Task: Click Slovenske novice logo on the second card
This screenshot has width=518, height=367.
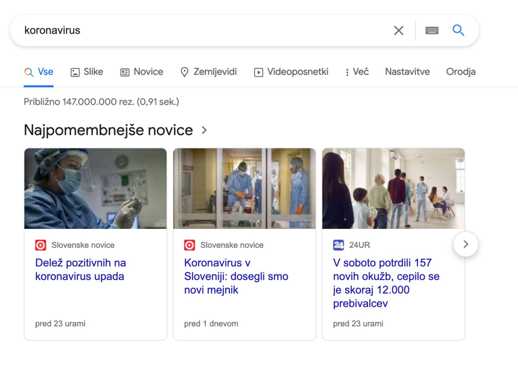Action: coord(190,245)
